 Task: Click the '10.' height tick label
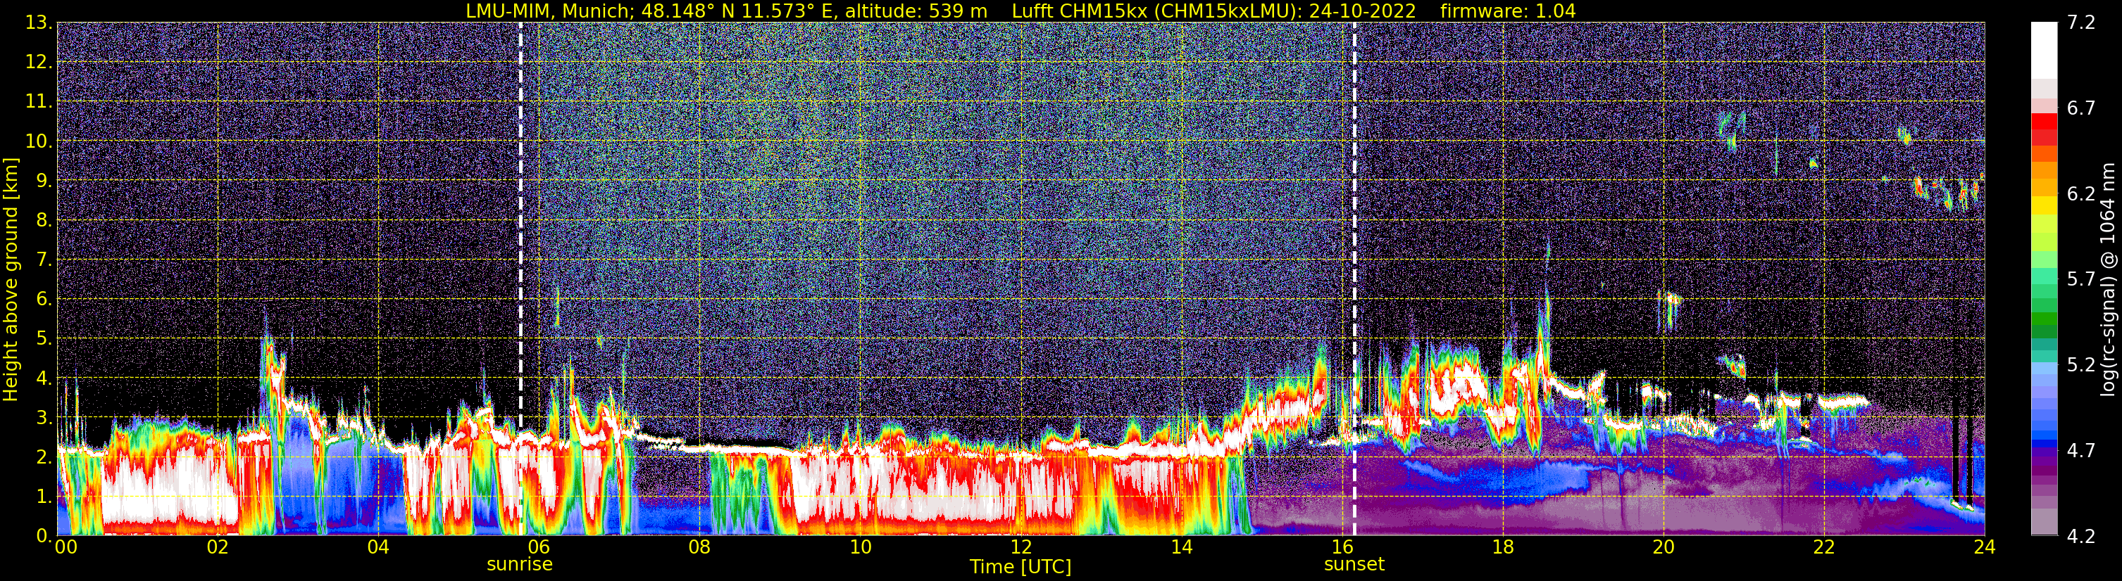(x=39, y=141)
